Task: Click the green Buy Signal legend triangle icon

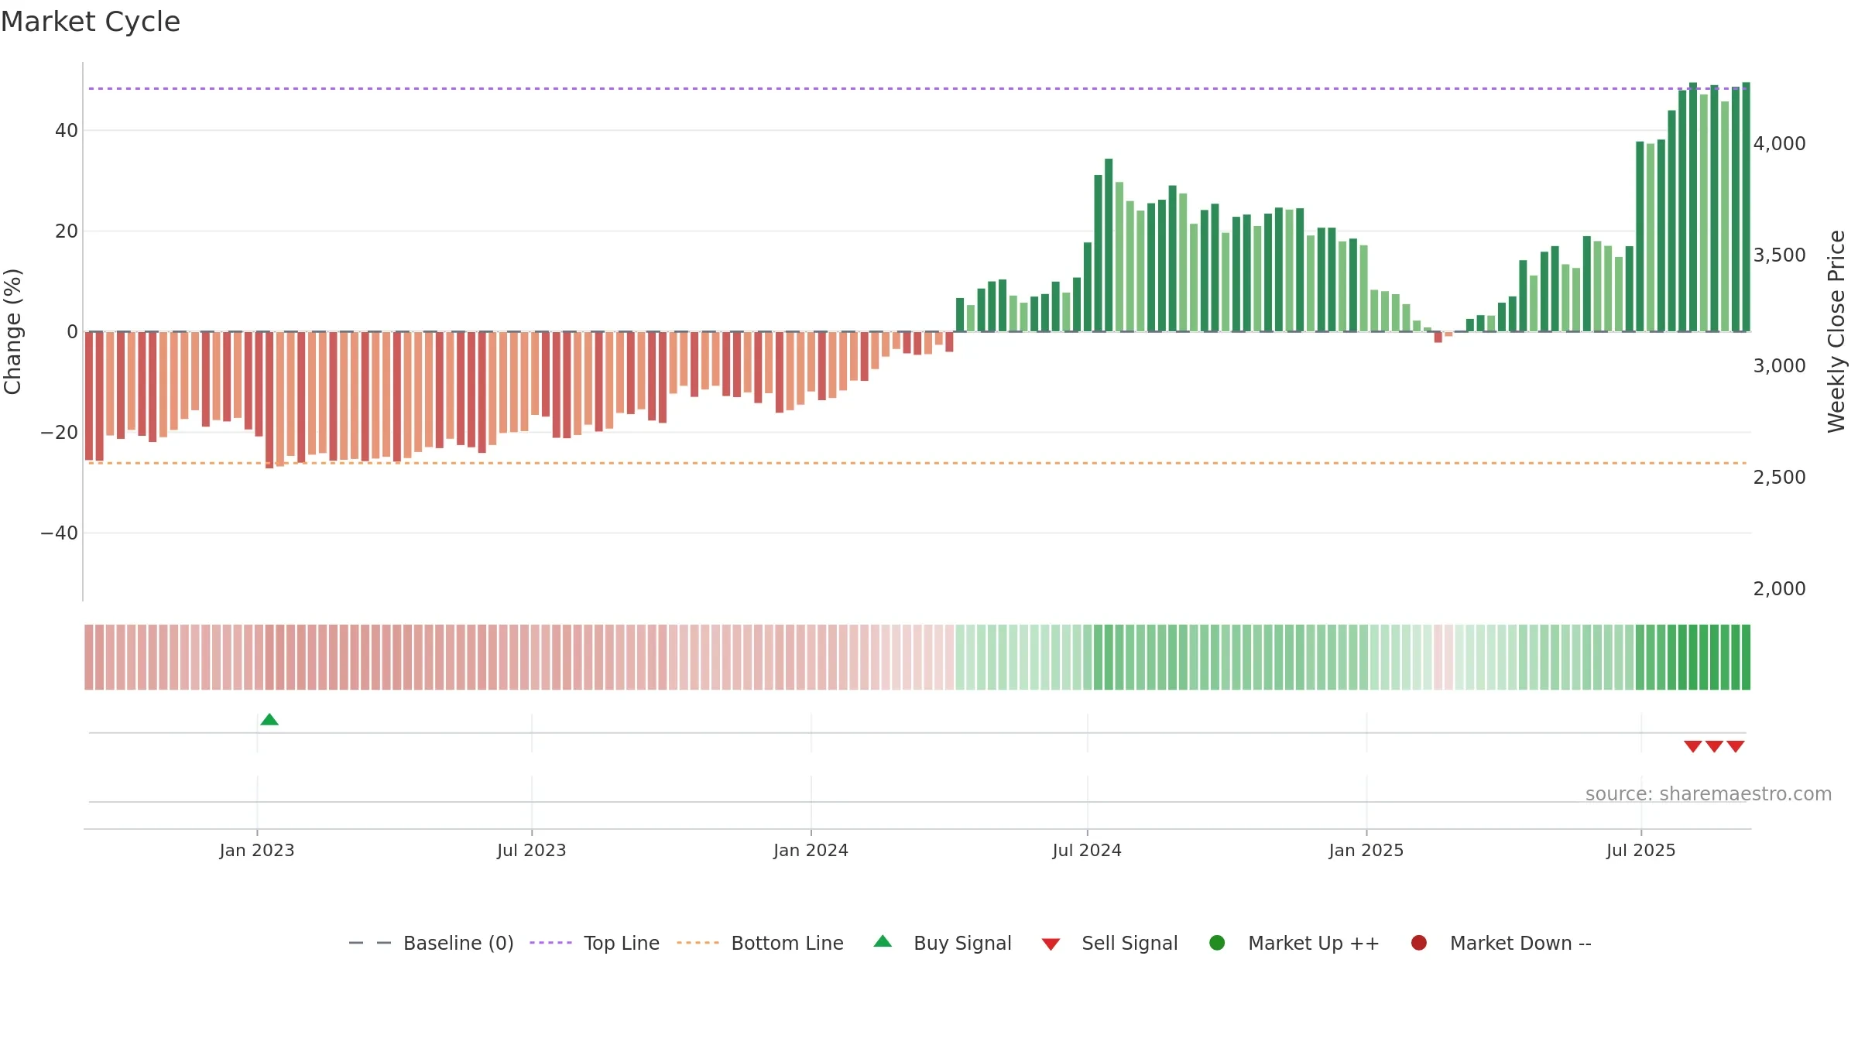Action: coord(883,941)
